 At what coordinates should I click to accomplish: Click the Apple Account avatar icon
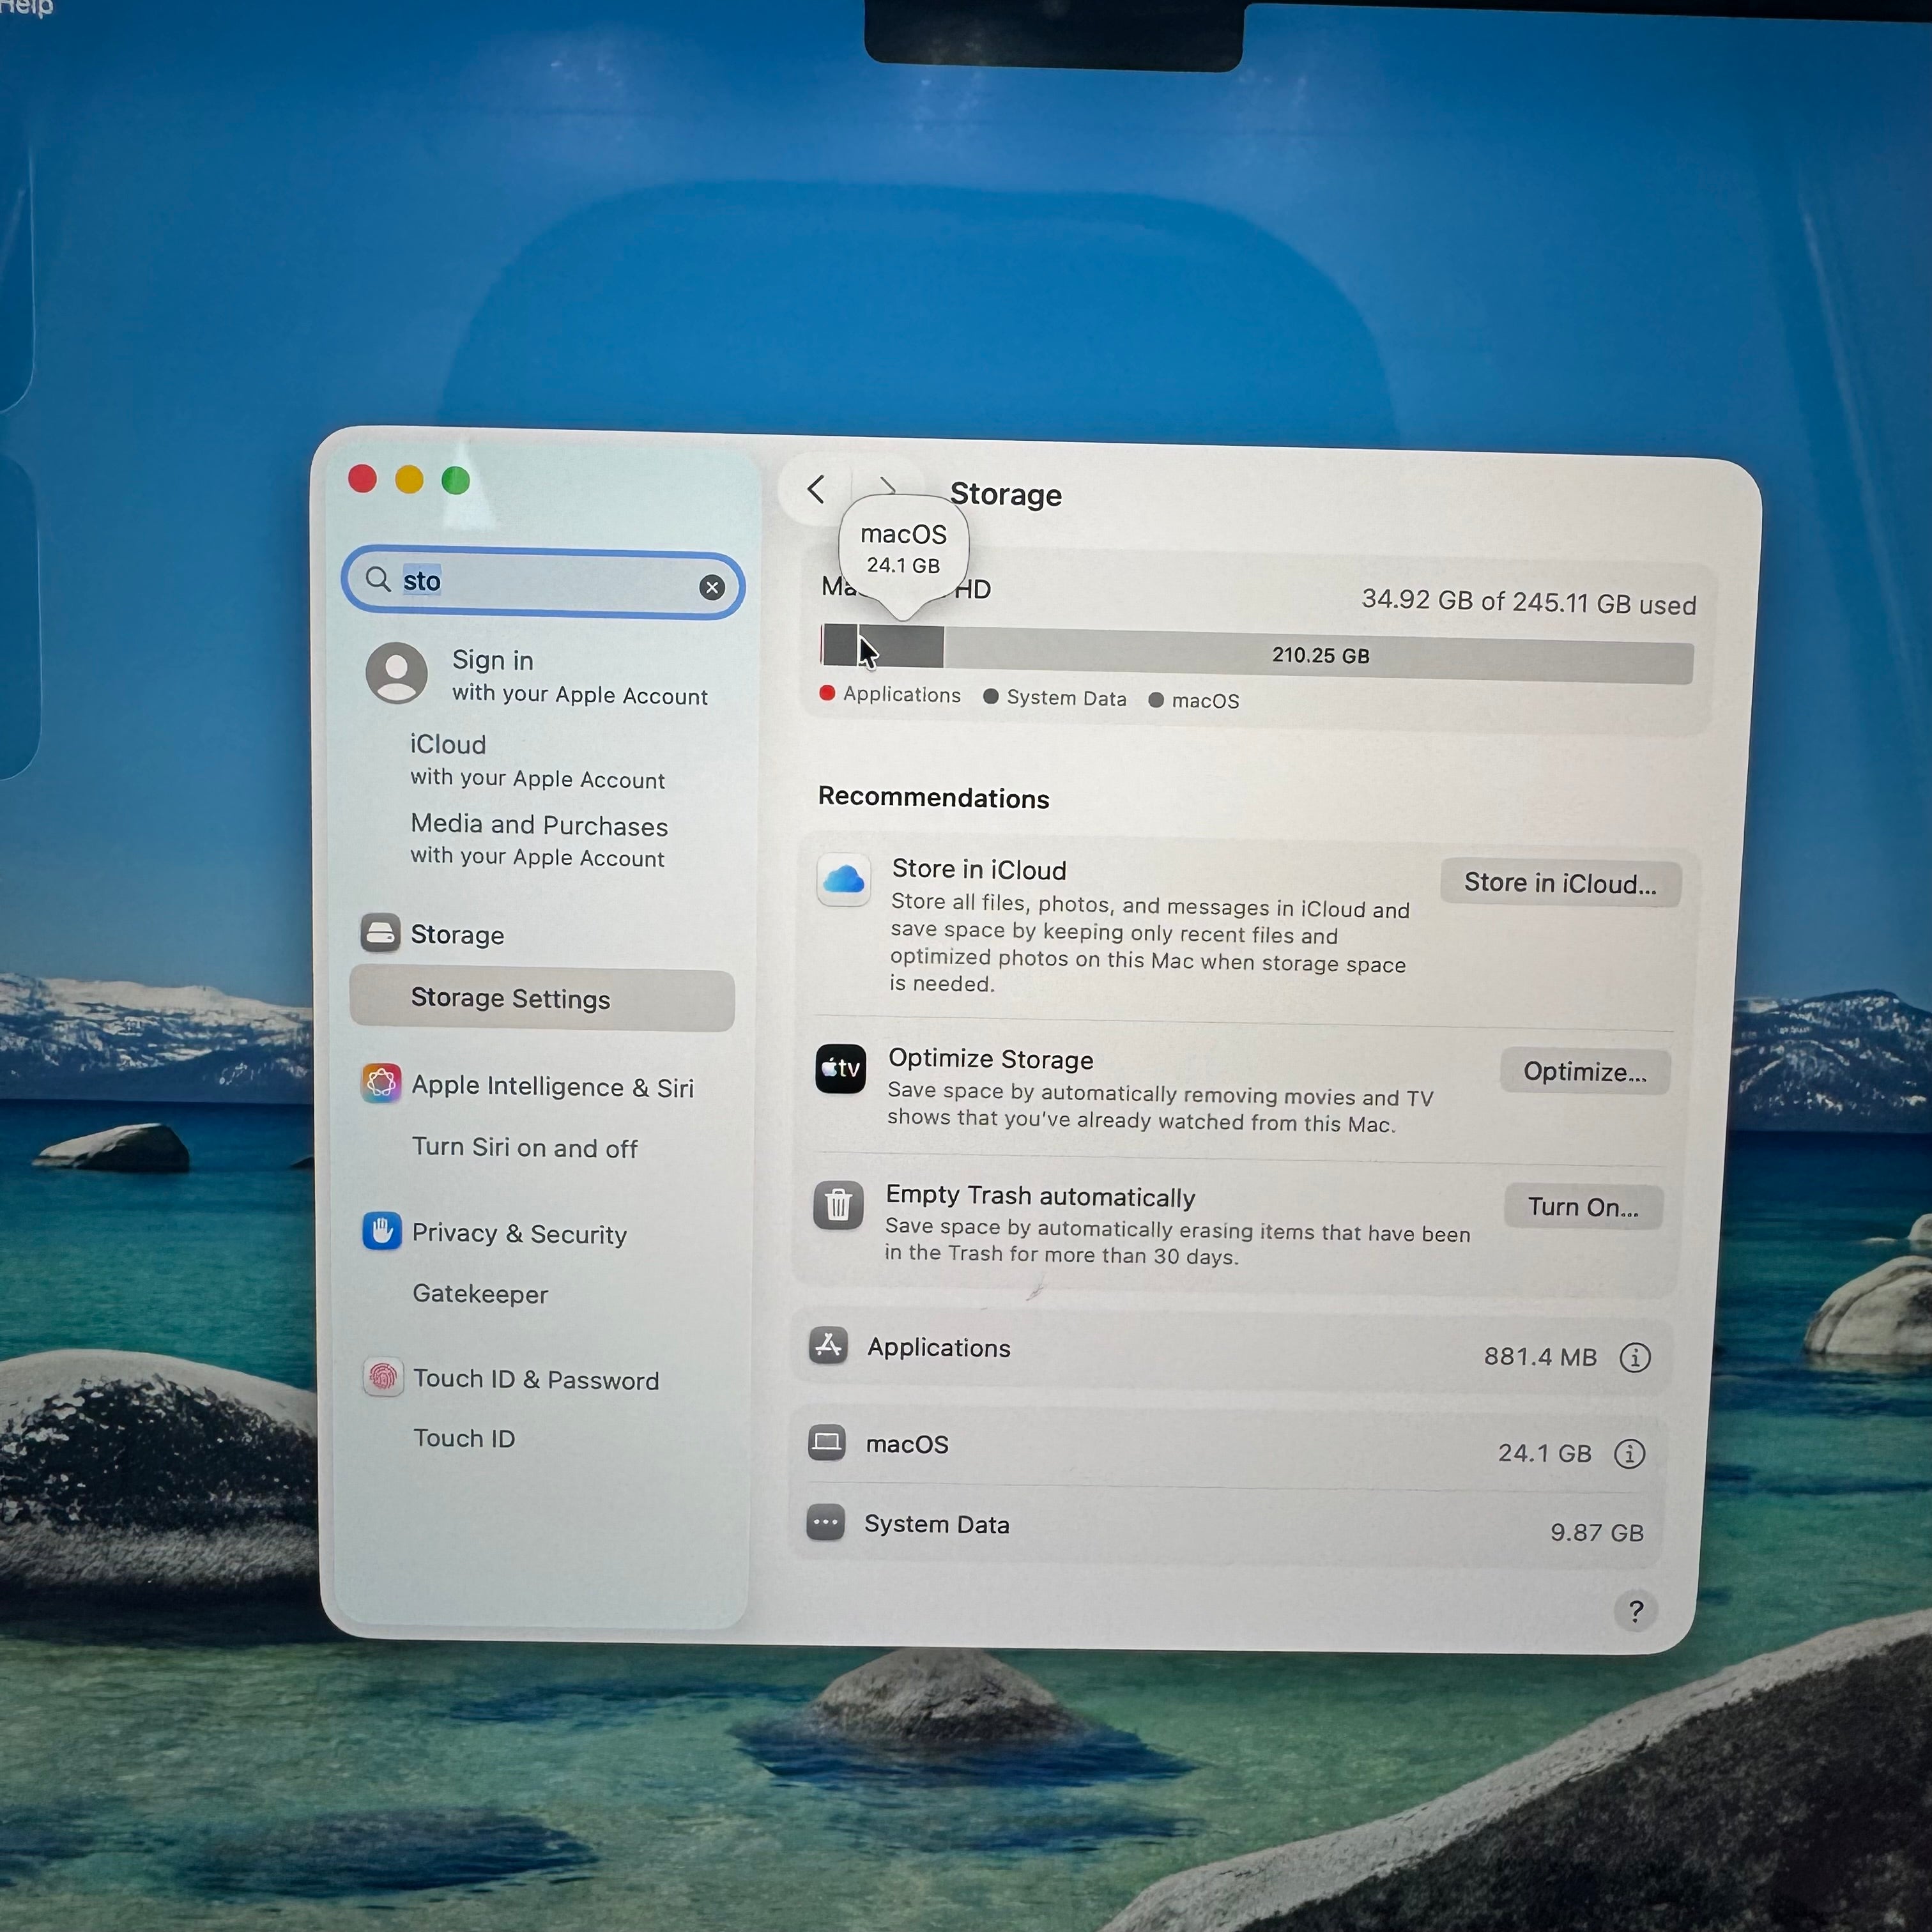click(397, 673)
